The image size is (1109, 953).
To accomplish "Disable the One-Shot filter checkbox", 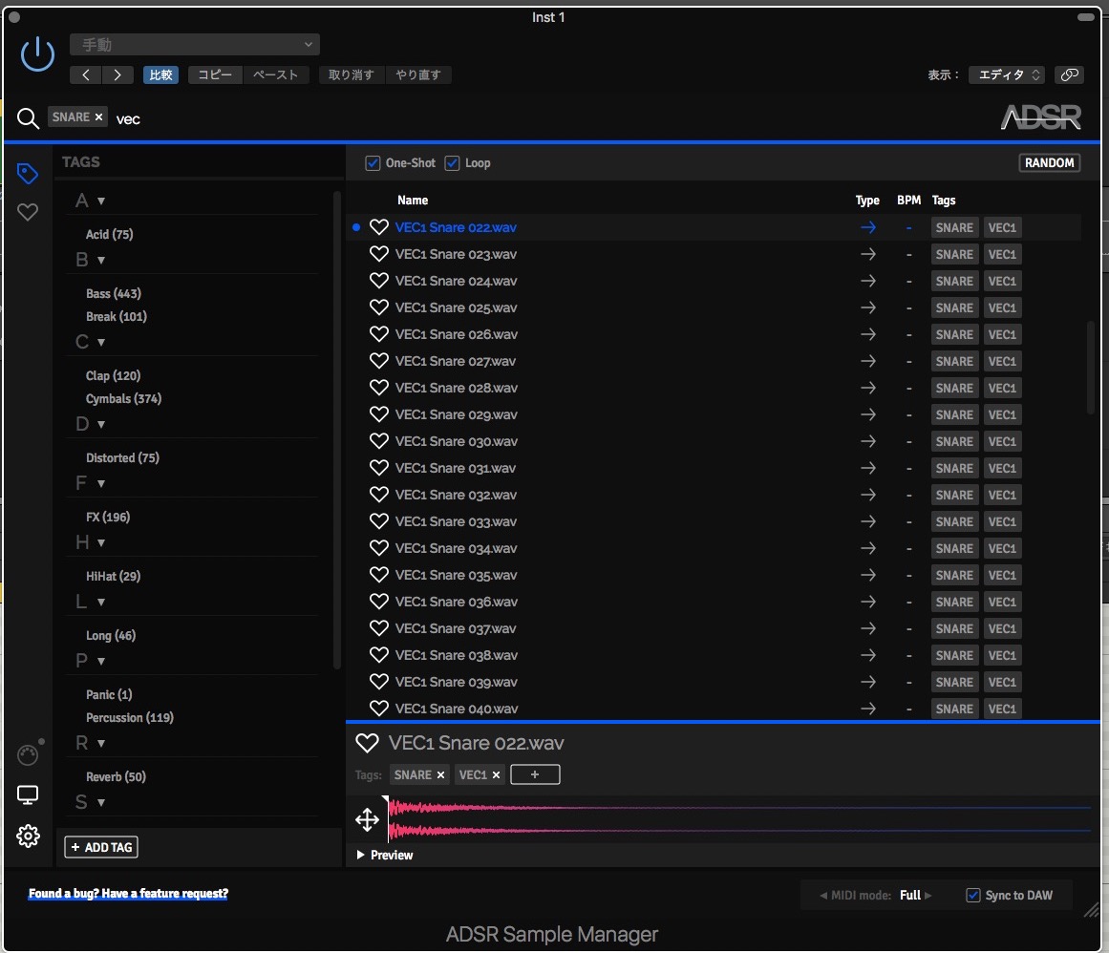I will (373, 162).
